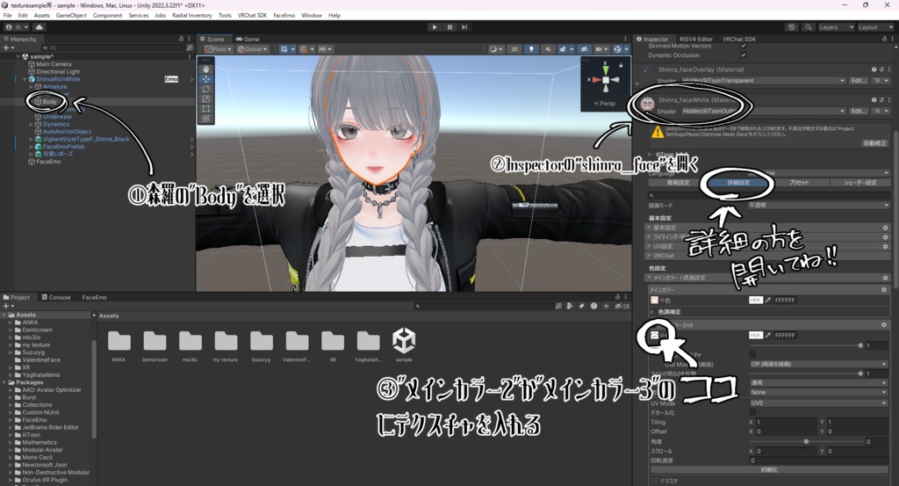
Task: Open the Global handle rotation dropdown
Action: (252, 49)
